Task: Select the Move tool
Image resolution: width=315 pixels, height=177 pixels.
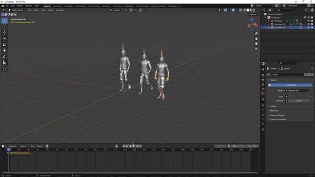Action: point(4,33)
